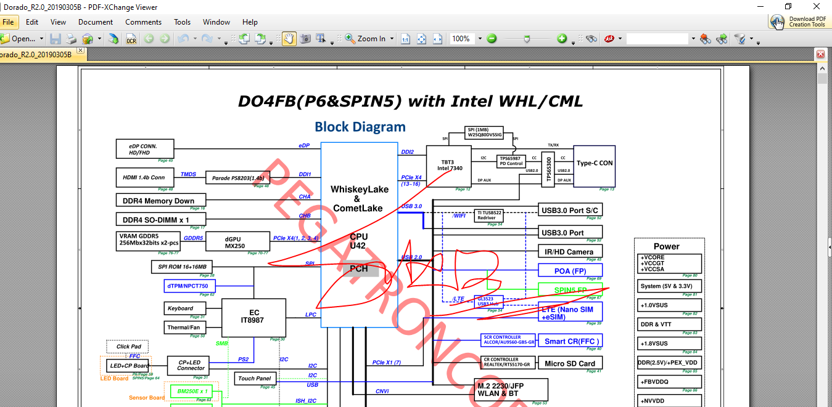Click the Undo icon
Image resolution: width=832 pixels, height=407 pixels.
click(x=183, y=38)
